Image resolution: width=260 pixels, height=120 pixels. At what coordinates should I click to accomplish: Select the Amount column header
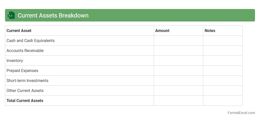(162, 30)
